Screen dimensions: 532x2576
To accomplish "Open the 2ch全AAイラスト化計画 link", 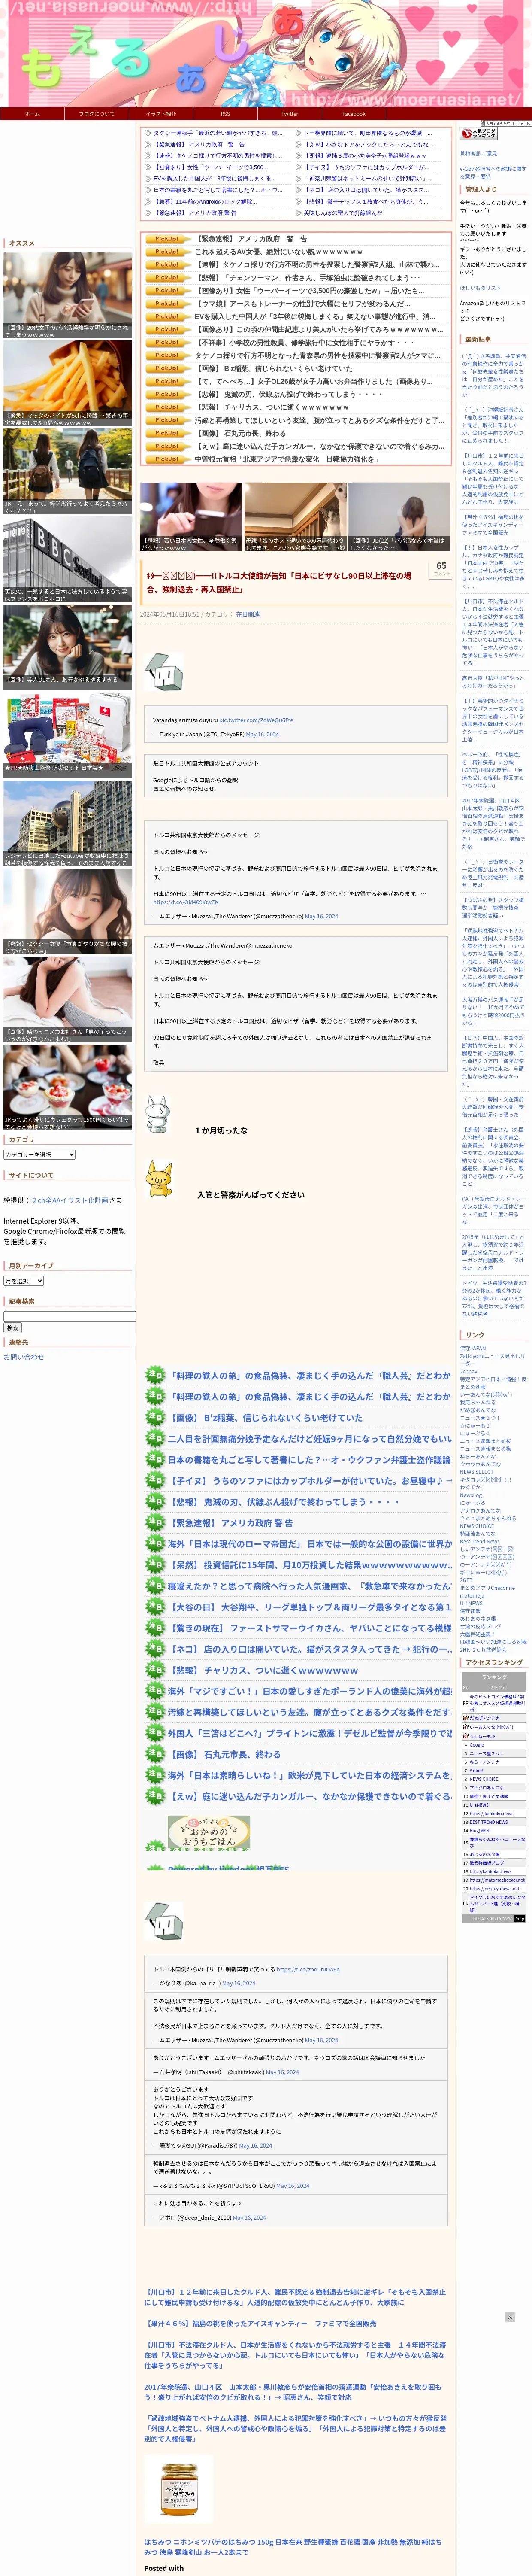I will point(70,1200).
